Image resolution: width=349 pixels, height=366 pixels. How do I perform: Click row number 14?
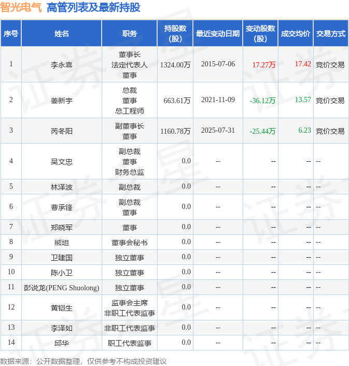[x=11, y=342]
